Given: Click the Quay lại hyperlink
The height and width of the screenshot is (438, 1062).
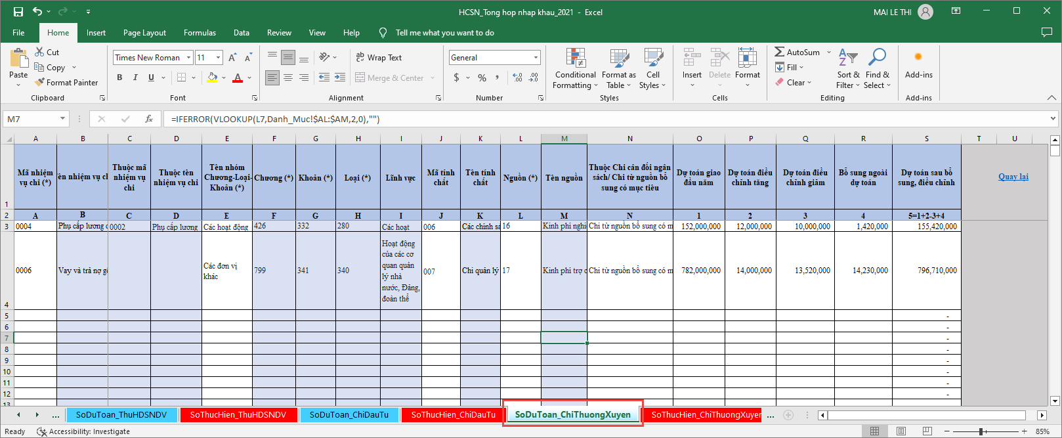Looking at the screenshot, I should click(x=1013, y=177).
